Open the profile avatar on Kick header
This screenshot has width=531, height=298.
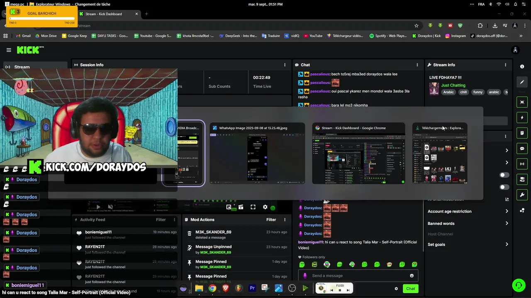pyautogui.click(x=515, y=50)
